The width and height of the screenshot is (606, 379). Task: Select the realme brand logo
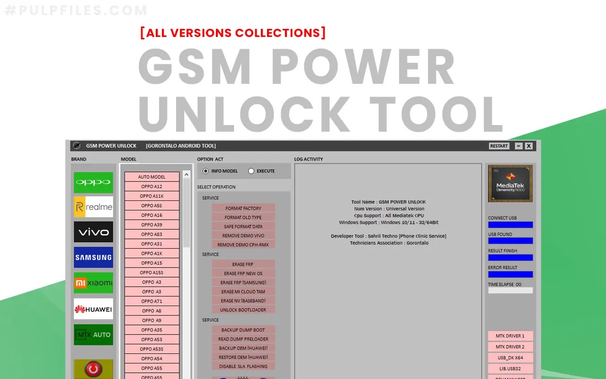93,207
